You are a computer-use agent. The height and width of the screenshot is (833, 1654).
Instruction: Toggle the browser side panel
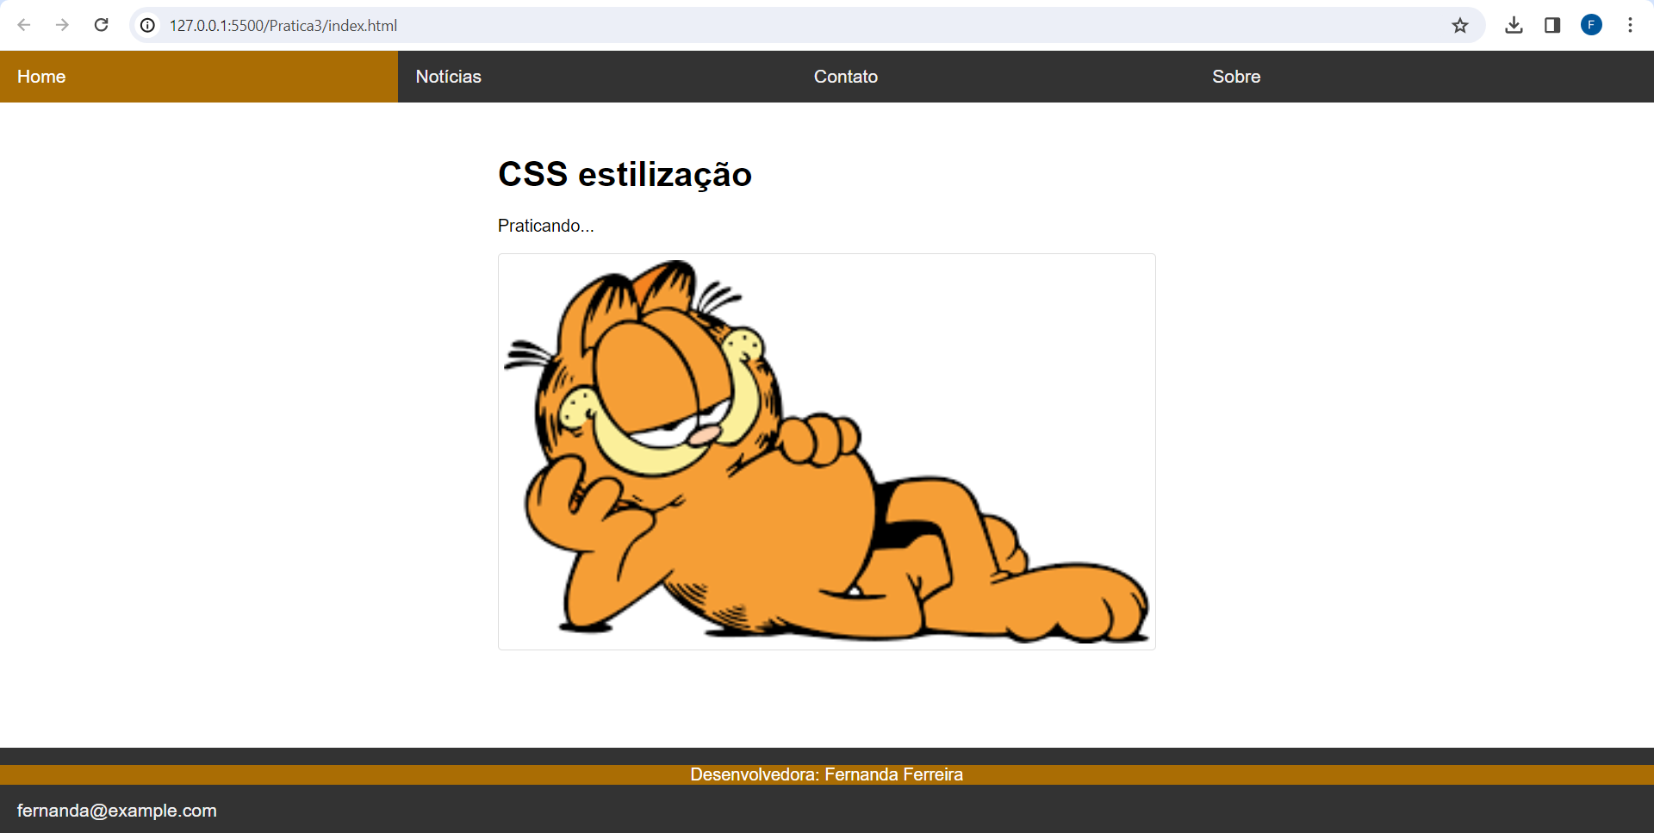1552,25
